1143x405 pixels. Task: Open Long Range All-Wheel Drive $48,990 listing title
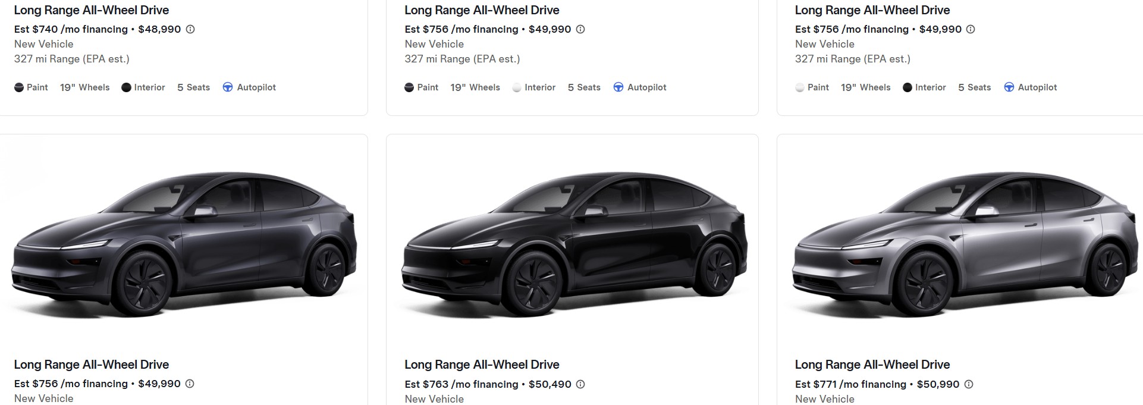[92, 10]
